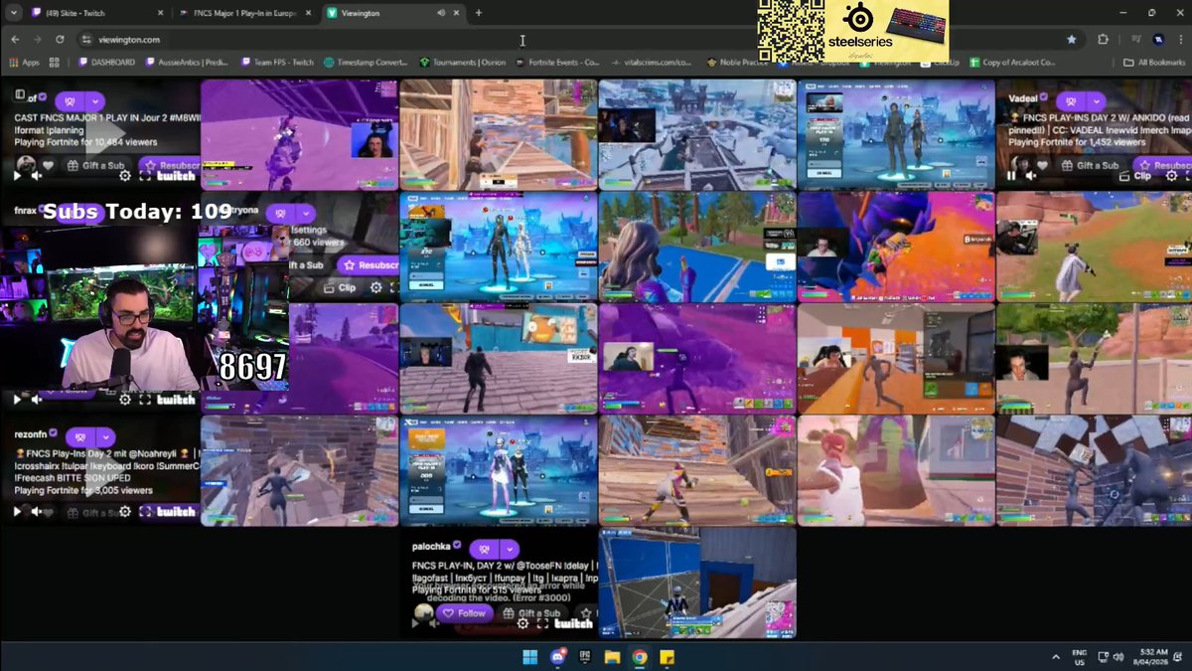Unmute the 10,484 viewers stream
The width and height of the screenshot is (1192, 671).
(x=38, y=176)
